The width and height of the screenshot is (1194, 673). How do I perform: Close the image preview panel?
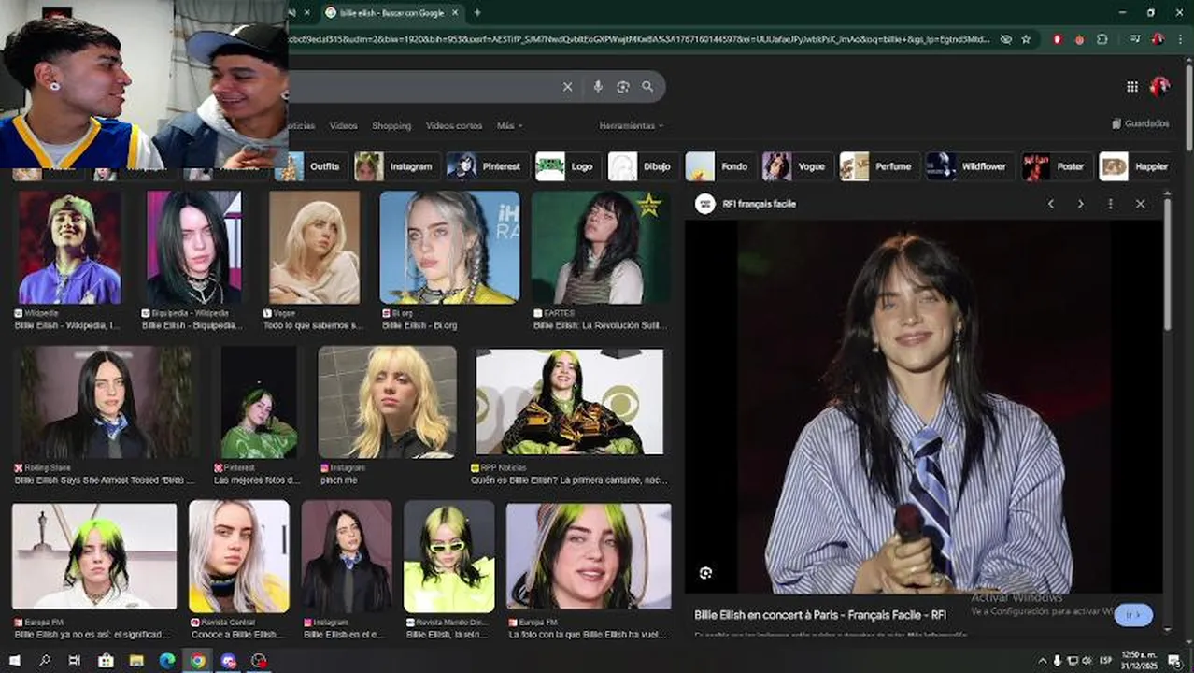(1141, 204)
